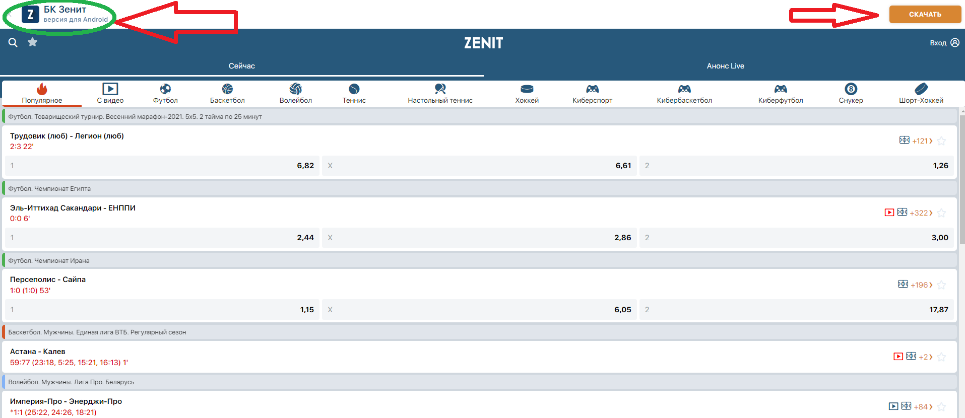Select the Hockey puck icon
This screenshot has width=965, height=418.
click(x=527, y=90)
